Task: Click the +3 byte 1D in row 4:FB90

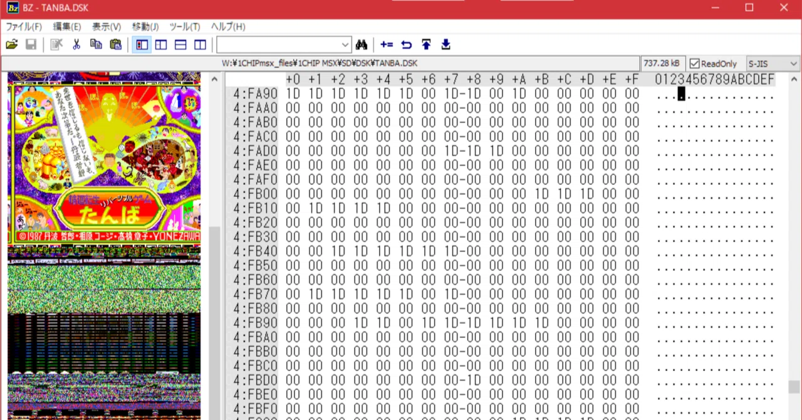Action: pos(361,323)
